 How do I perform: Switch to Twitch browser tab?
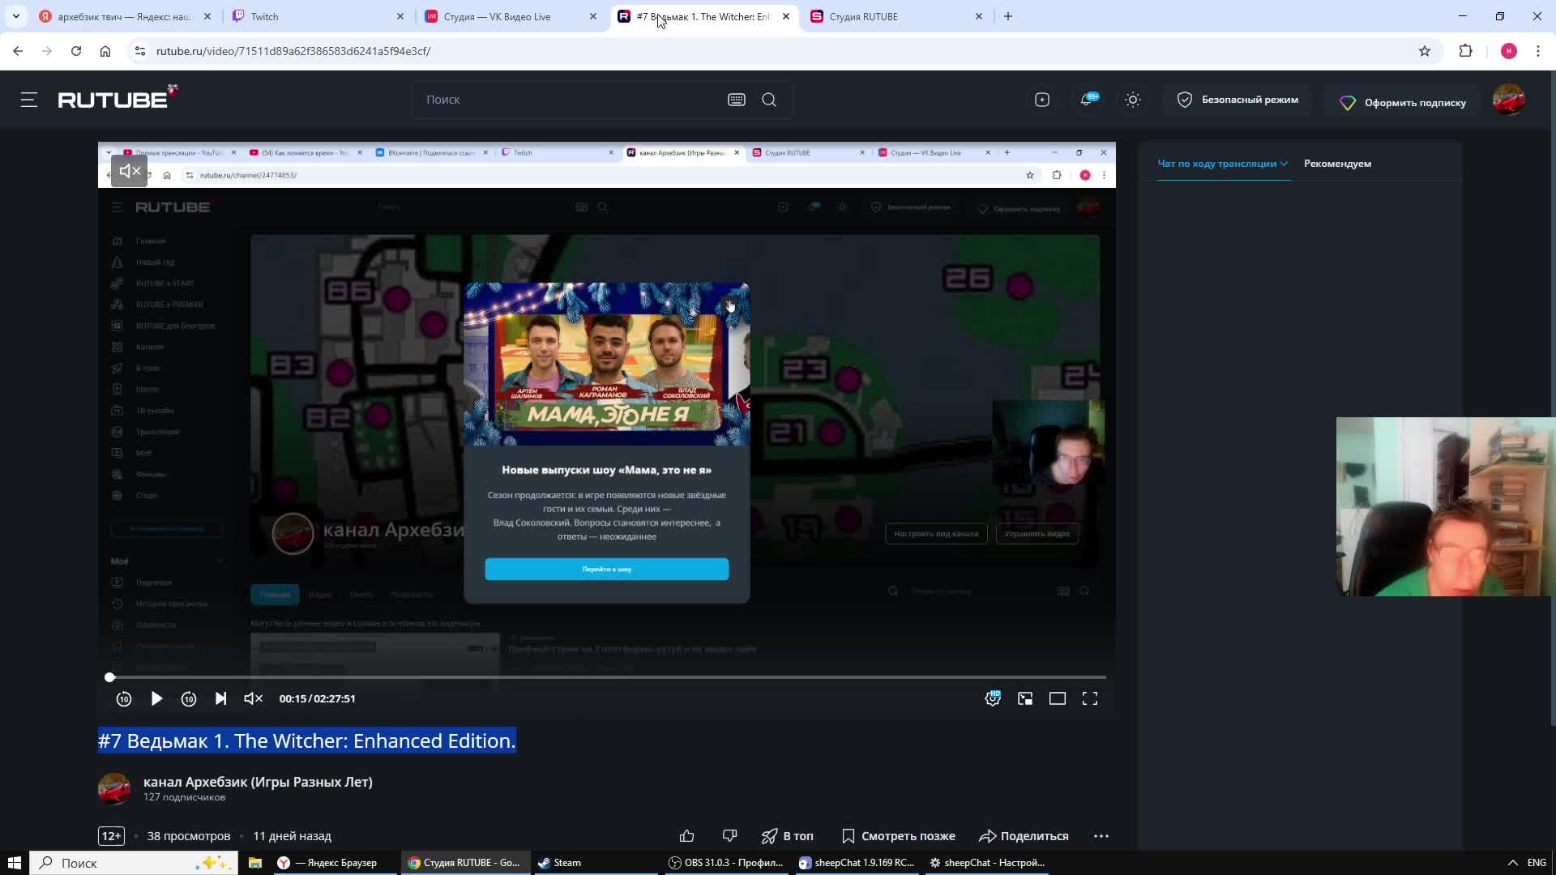(x=316, y=16)
